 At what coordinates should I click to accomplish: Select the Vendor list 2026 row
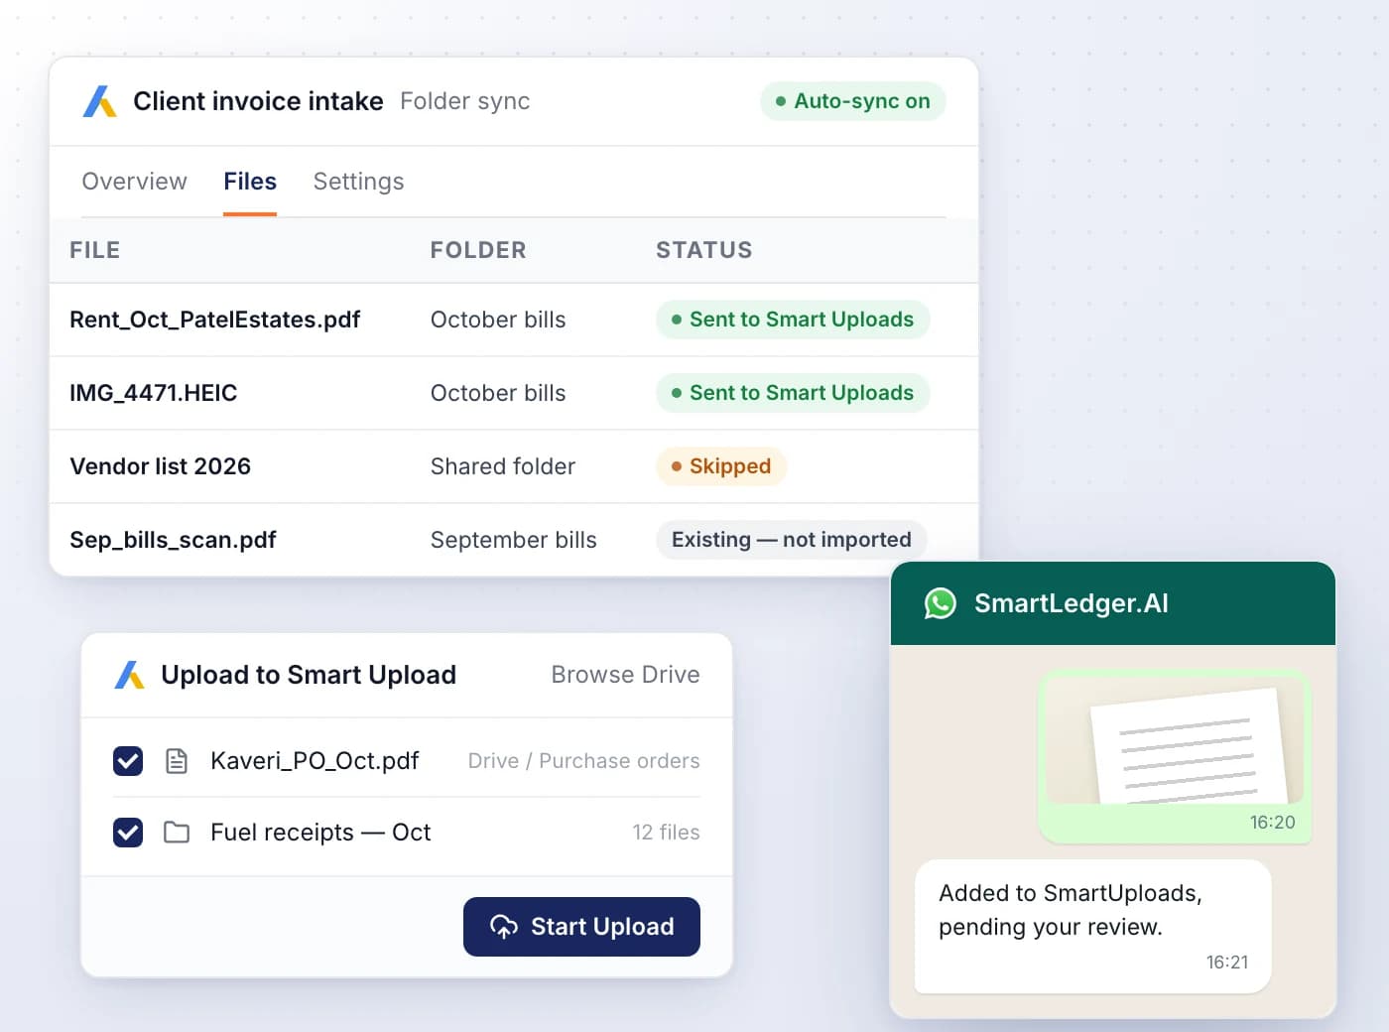514,466
